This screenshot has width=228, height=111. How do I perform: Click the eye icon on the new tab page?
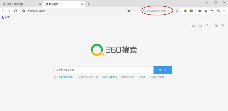click(222, 25)
